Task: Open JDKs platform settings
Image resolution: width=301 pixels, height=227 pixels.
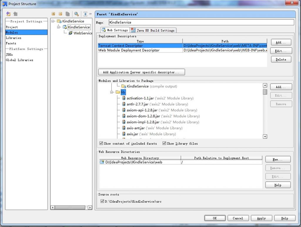Action: coord(26,54)
